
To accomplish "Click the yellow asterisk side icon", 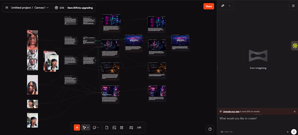I will (x=295, y=46).
